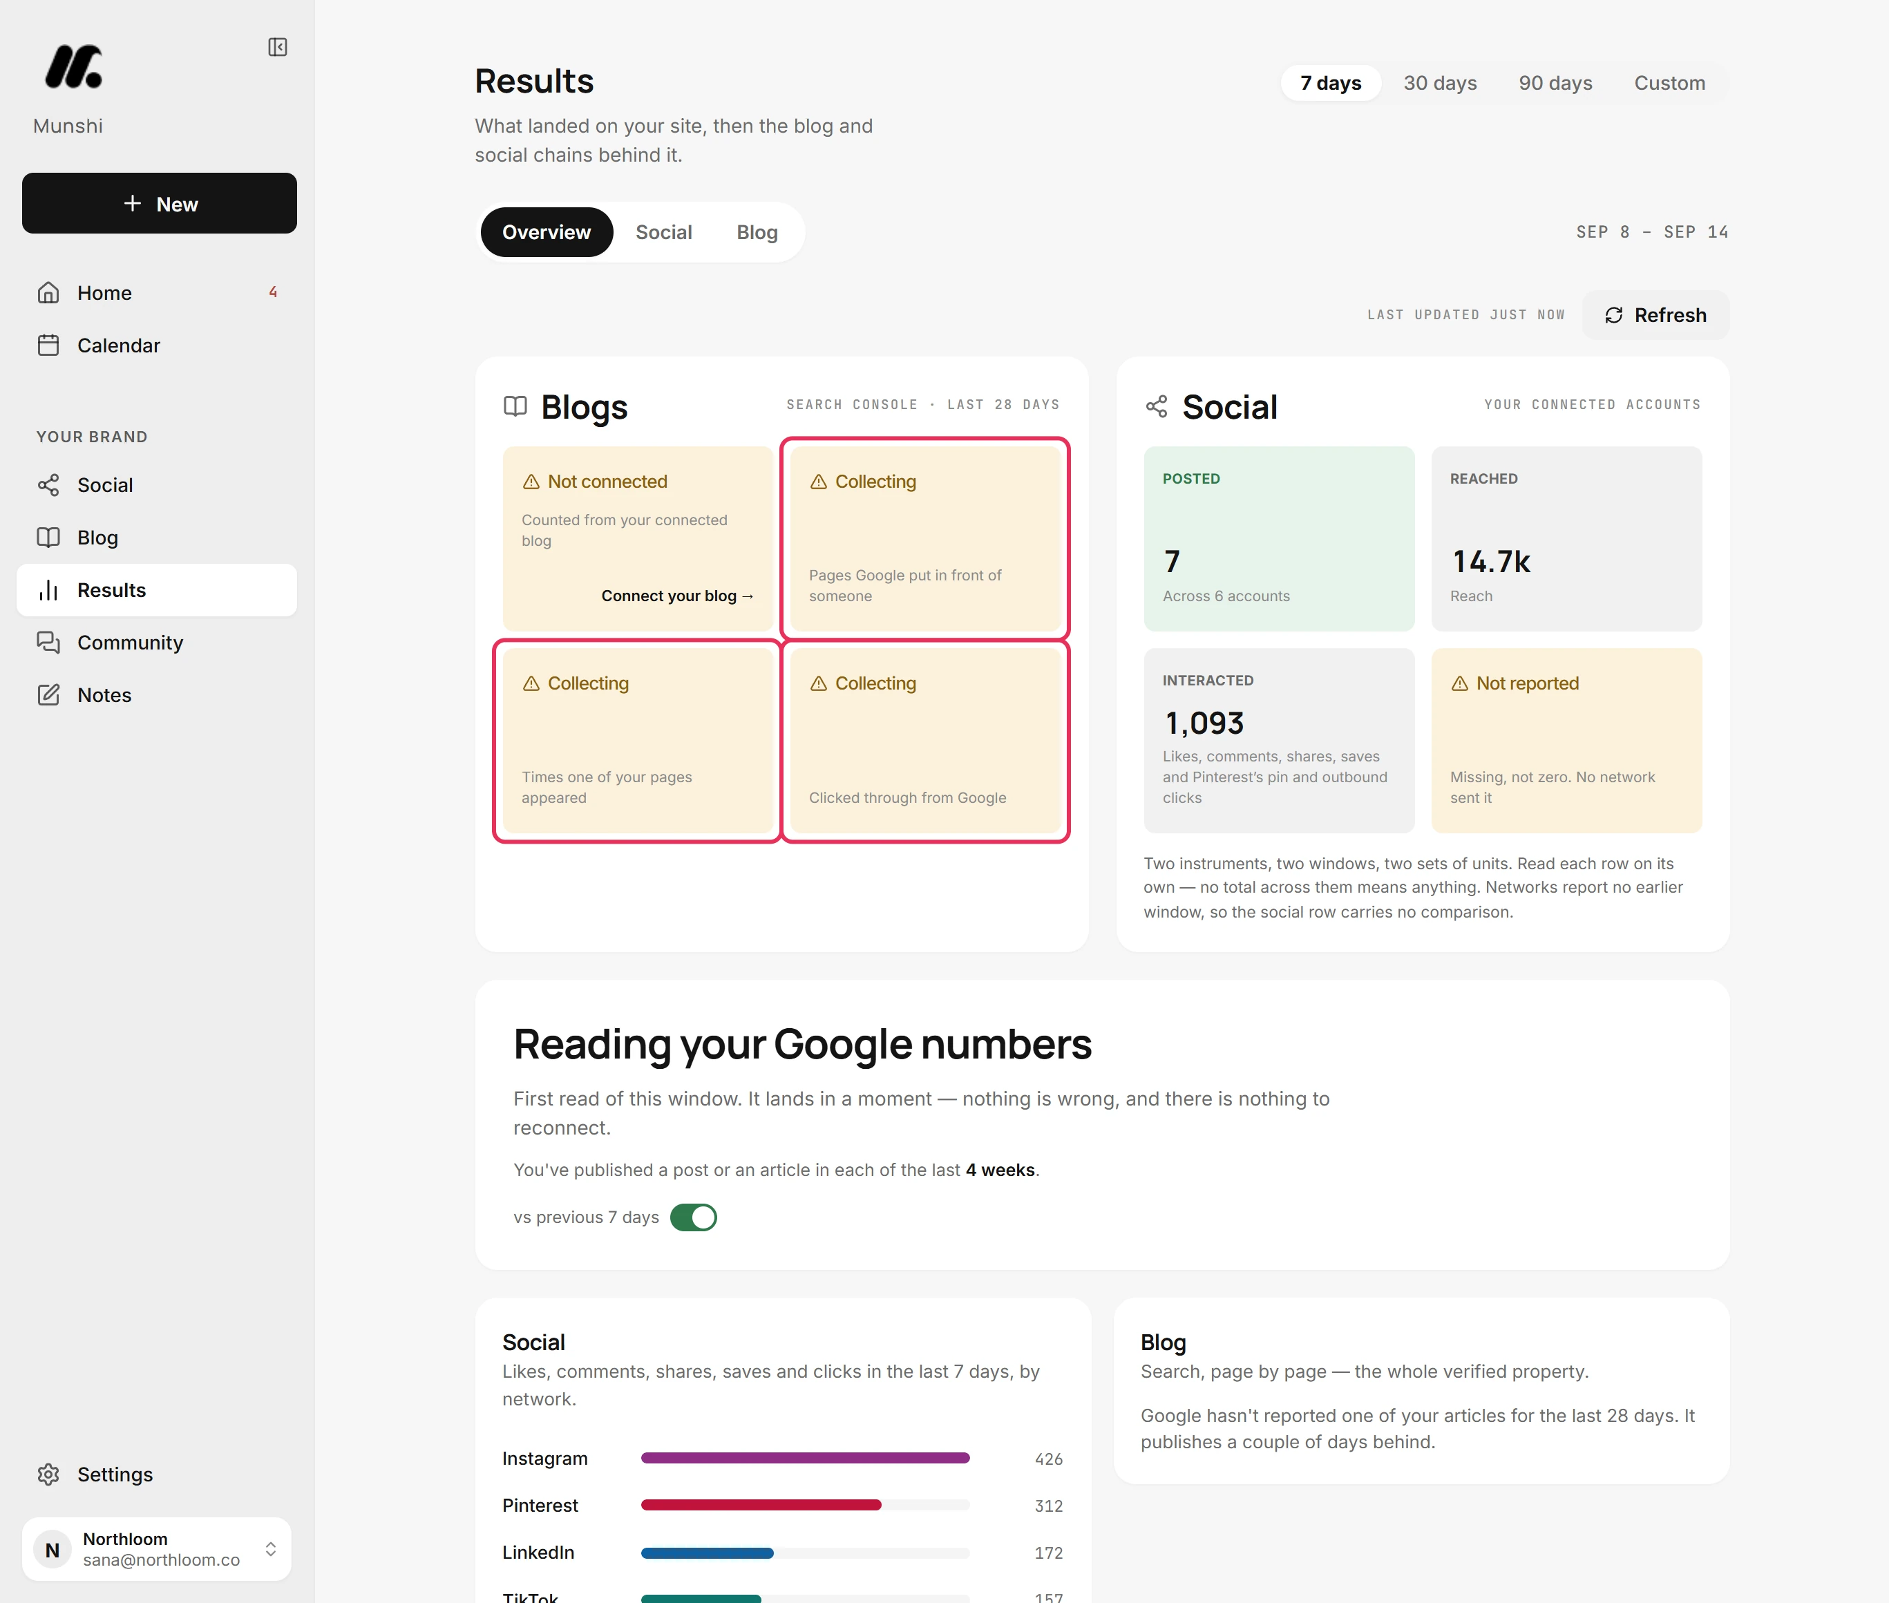Click the LinkedIn value 172
The height and width of the screenshot is (1603, 1889).
coord(1049,1553)
